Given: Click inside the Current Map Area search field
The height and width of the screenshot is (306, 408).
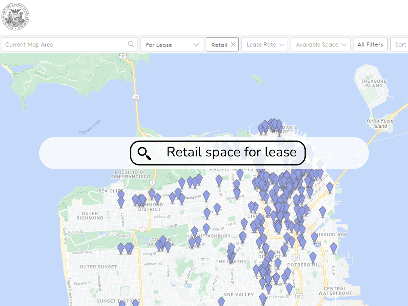Looking at the screenshot, I should [57, 44].
